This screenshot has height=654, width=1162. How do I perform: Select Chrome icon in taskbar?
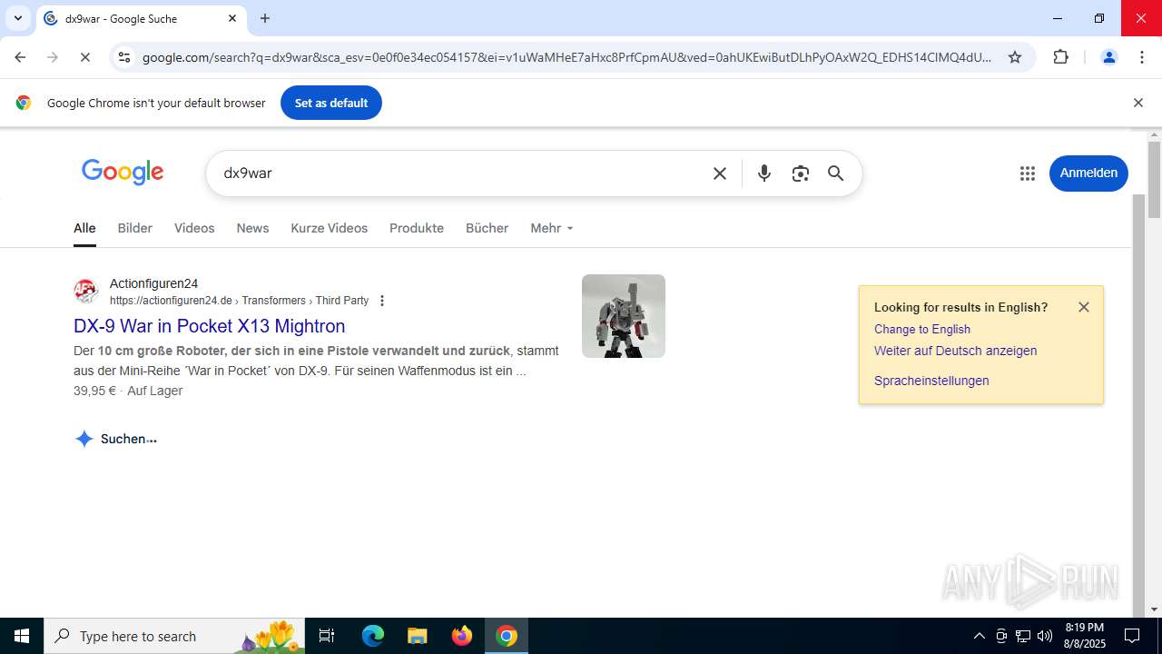point(507,636)
